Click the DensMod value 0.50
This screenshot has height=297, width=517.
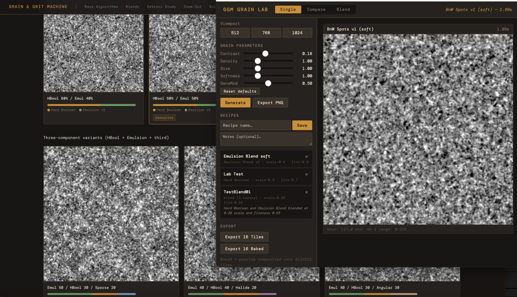pyautogui.click(x=307, y=84)
